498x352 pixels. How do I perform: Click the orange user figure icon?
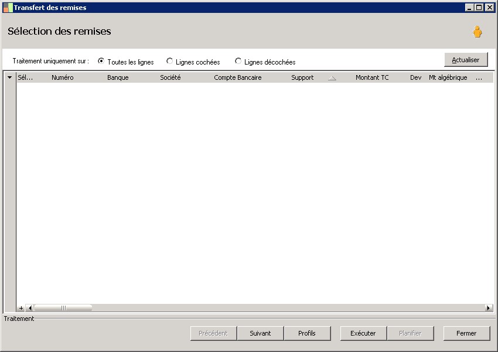pos(477,32)
